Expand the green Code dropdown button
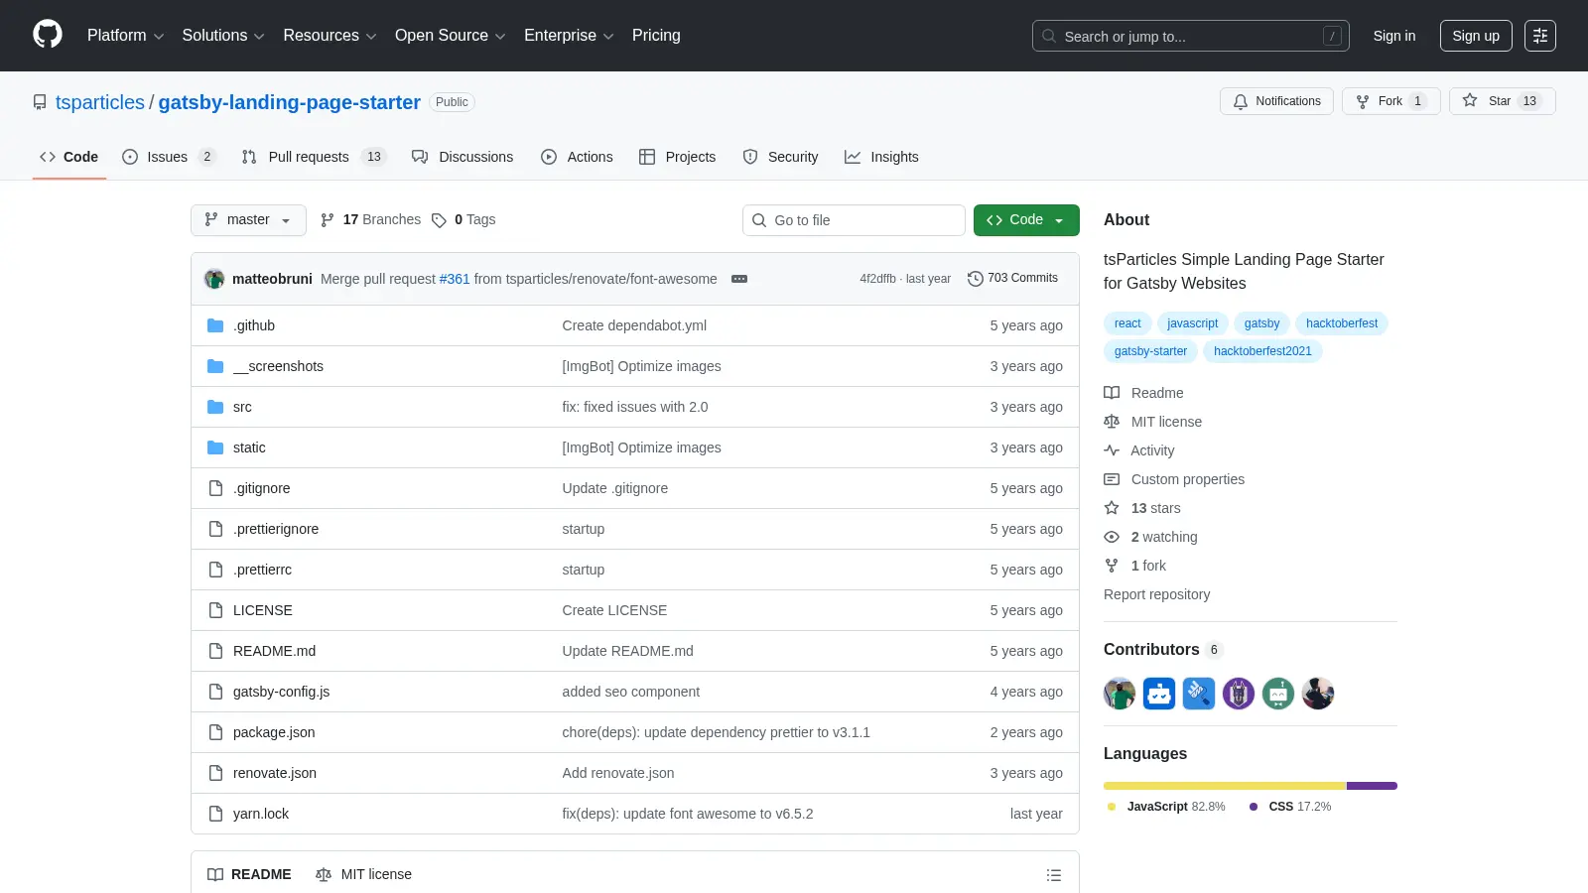The image size is (1588, 893). [1026, 220]
